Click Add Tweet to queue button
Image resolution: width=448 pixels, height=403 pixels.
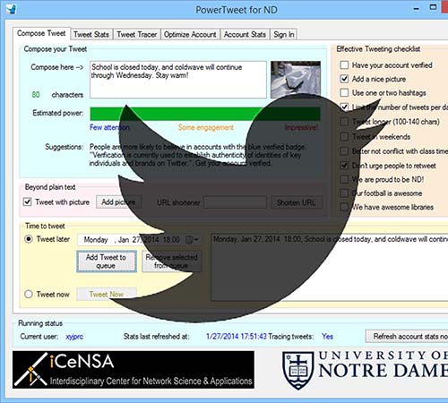pos(107,262)
